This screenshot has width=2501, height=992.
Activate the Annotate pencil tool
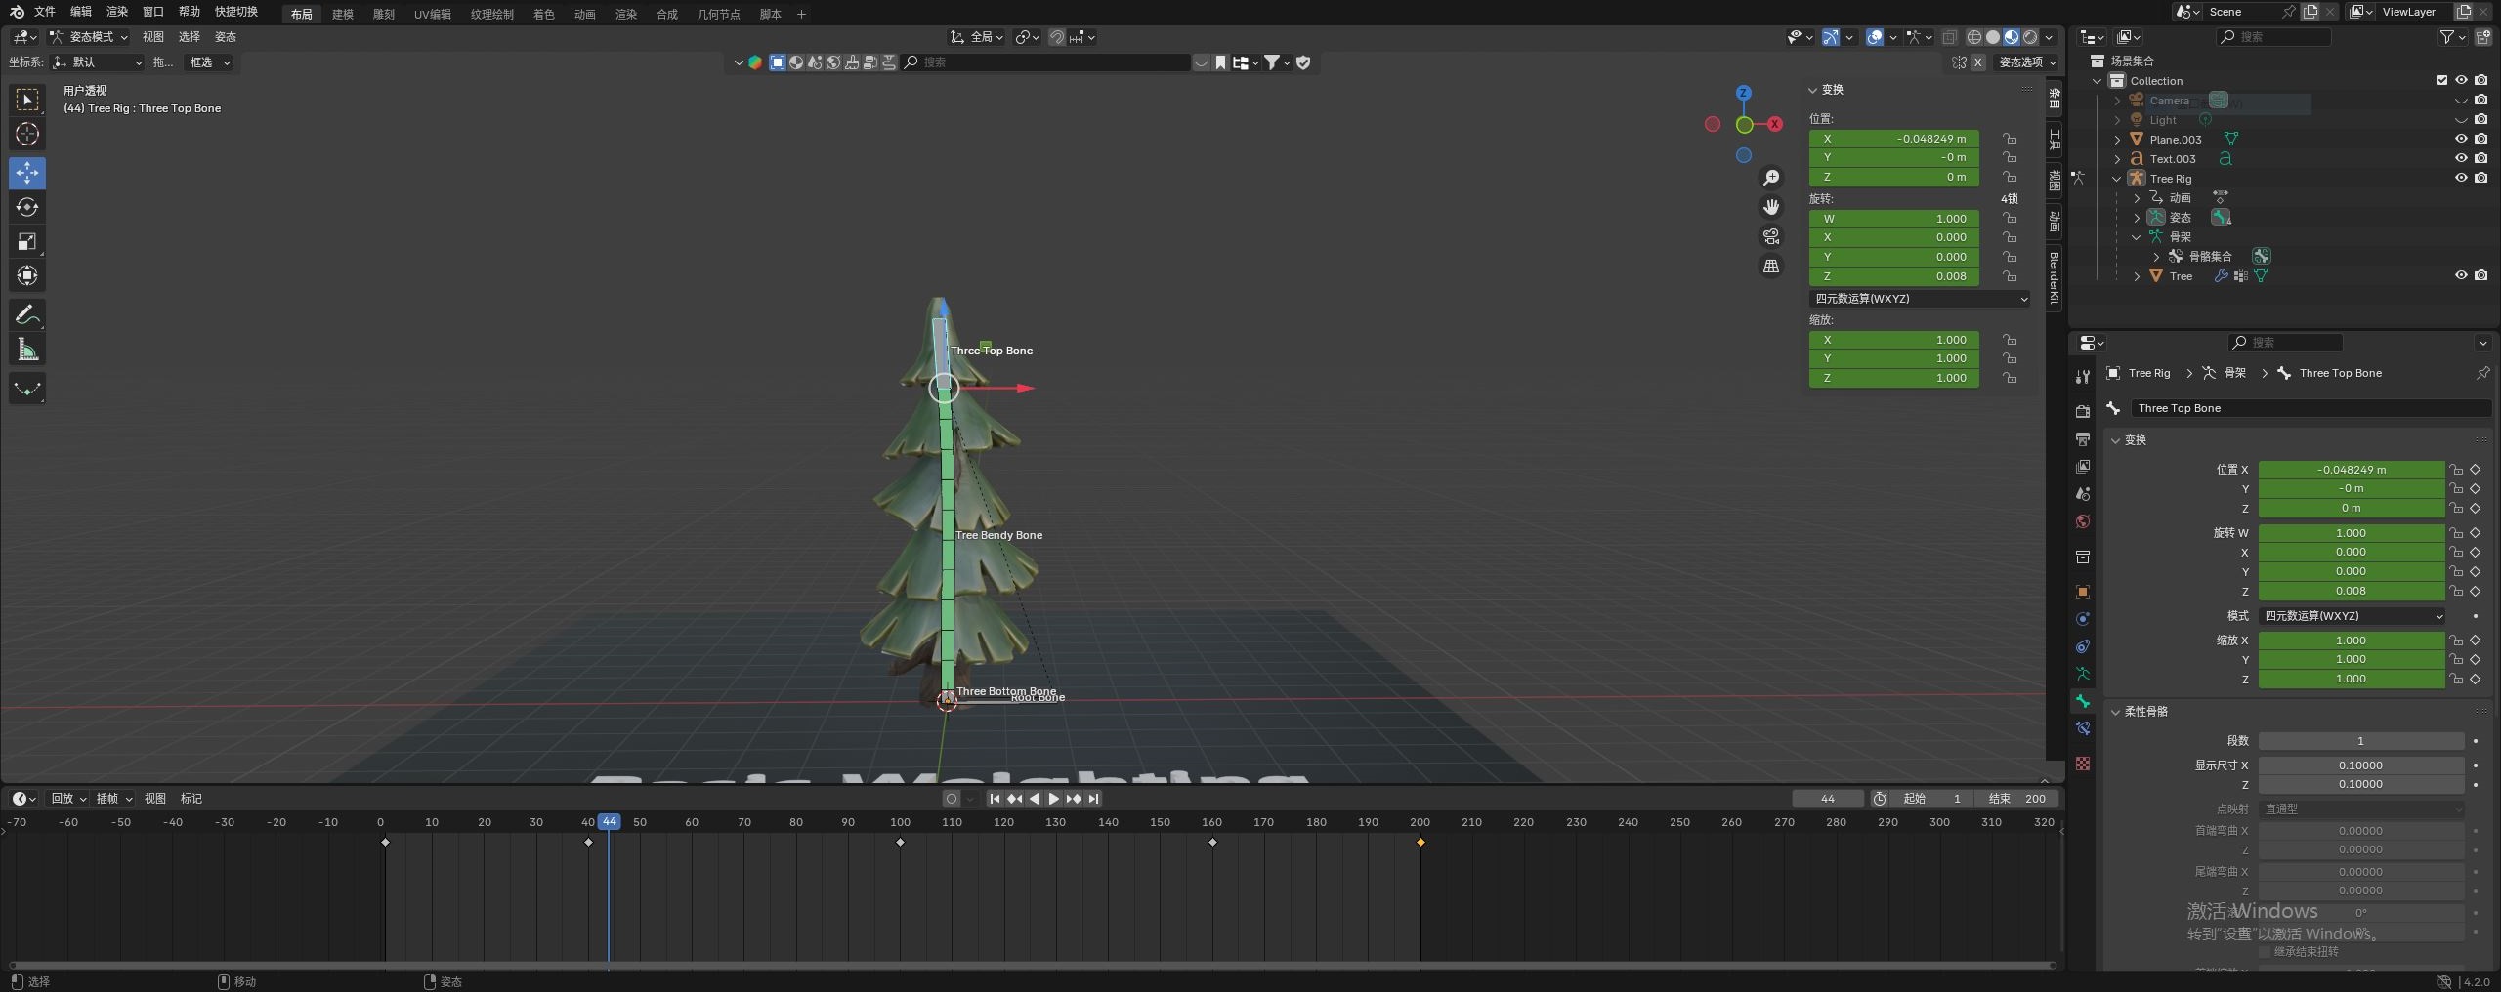tap(27, 315)
